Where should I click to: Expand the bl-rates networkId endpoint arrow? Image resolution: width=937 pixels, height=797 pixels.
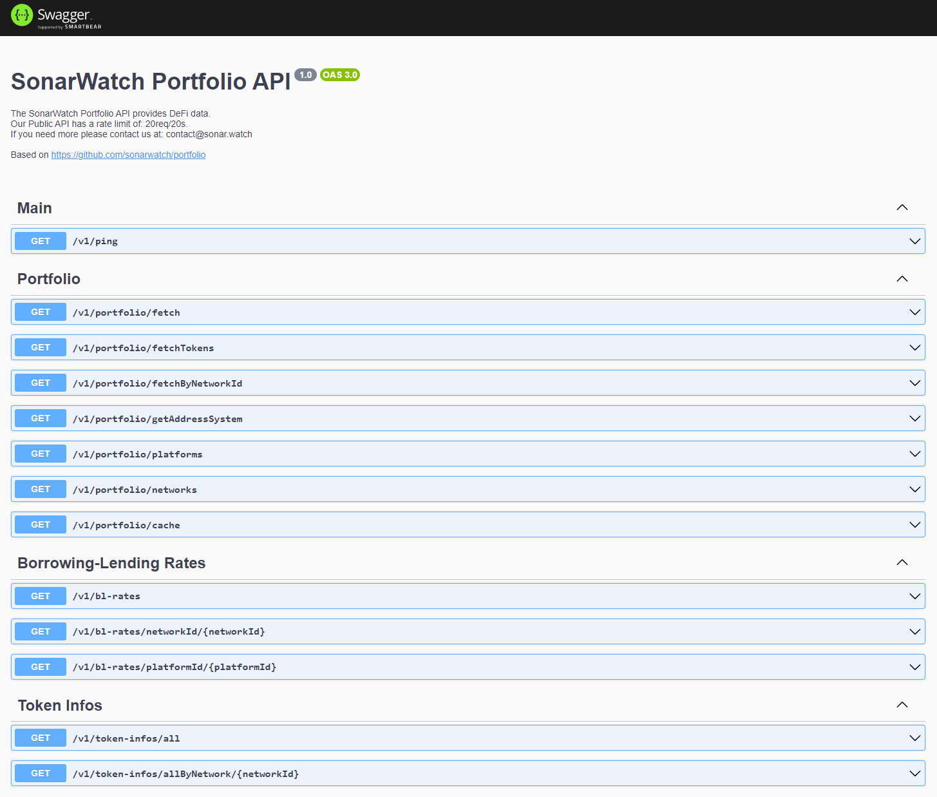pyautogui.click(x=914, y=631)
